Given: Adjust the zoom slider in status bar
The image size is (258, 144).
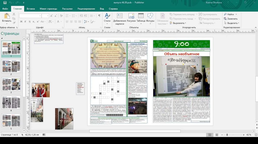Looking at the screenshot, I should tap(227, 135).
